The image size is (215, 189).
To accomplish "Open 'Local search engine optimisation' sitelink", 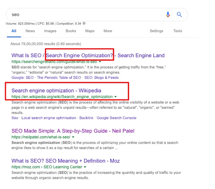I will (49, 118).
